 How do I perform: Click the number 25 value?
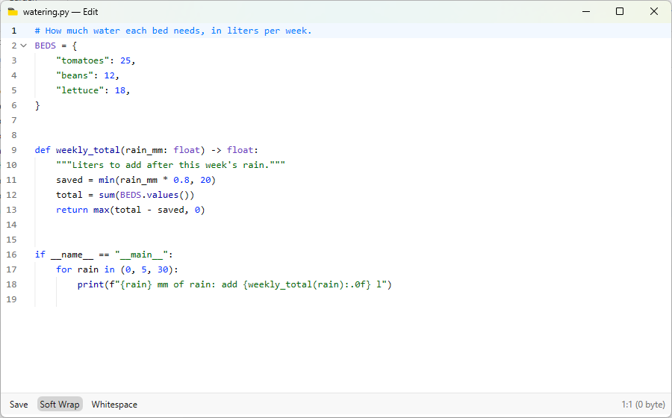[x=125, y=60]
